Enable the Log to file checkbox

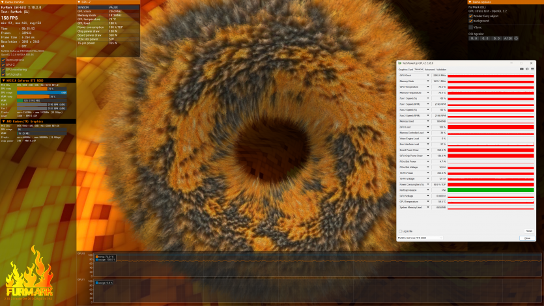click(400, 231)
